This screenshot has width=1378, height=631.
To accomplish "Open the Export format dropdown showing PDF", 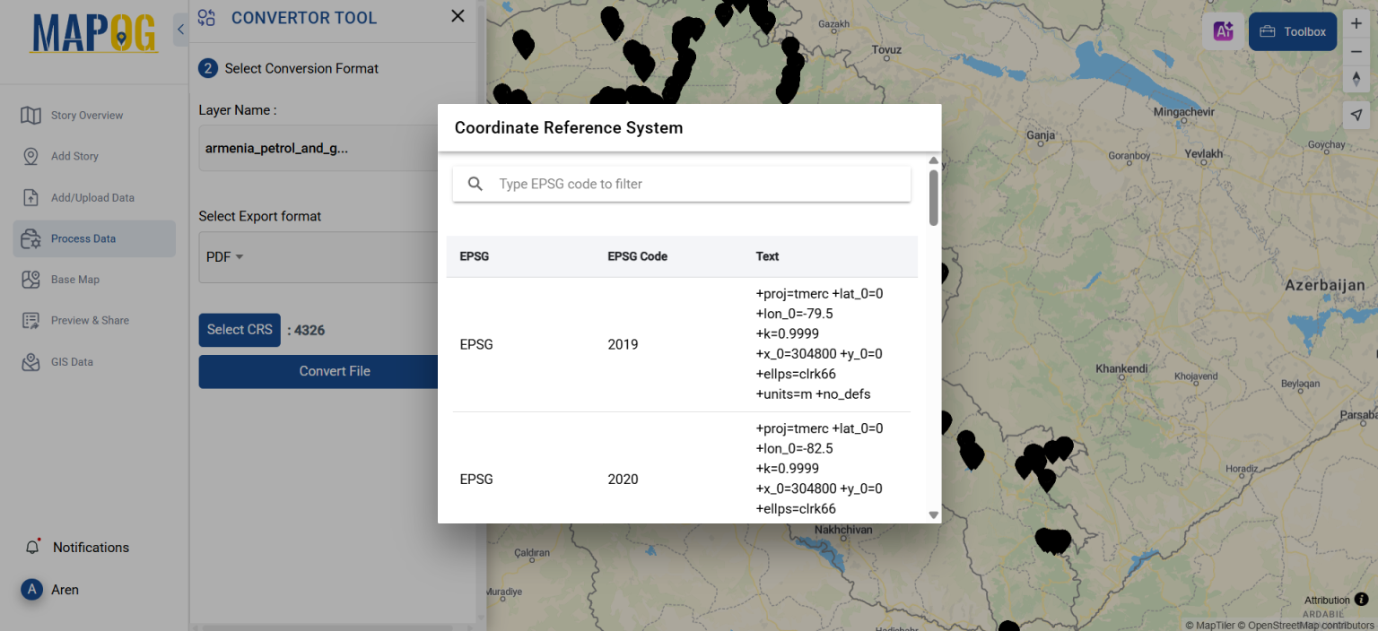I will [222, 256].
